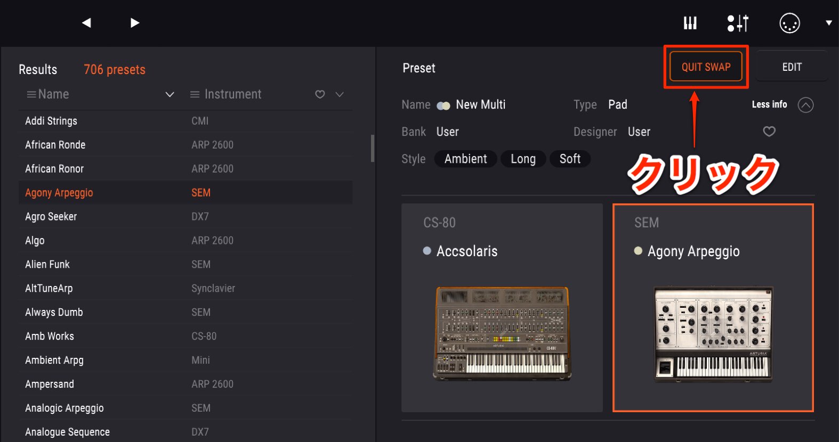The width and height of the screenshot is (839, 442).
Task: Open keyboard view via piano keys icon
Action: [690, 23]
